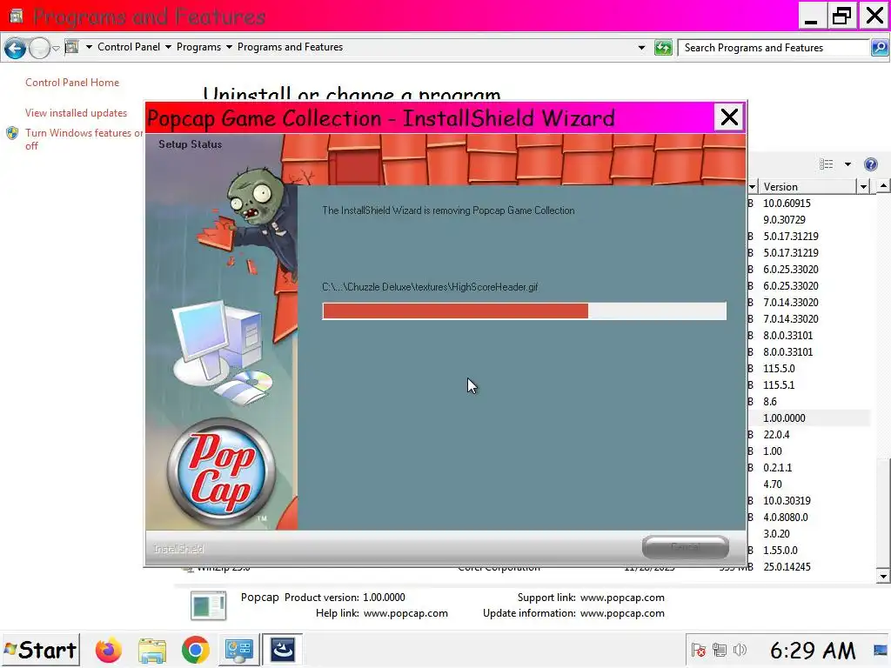Open the recent pages dropdown beside Forward
The width and height of the screenshot is (891, 668).
click(x=56, y=49)
